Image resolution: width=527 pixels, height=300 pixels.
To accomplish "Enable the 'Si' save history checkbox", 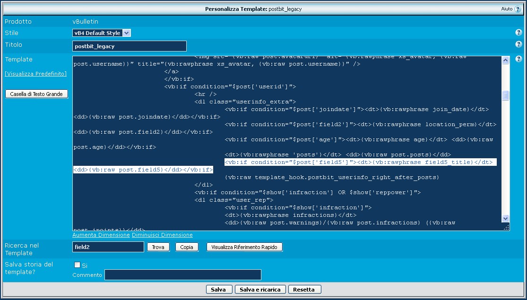I will [77, 265].
